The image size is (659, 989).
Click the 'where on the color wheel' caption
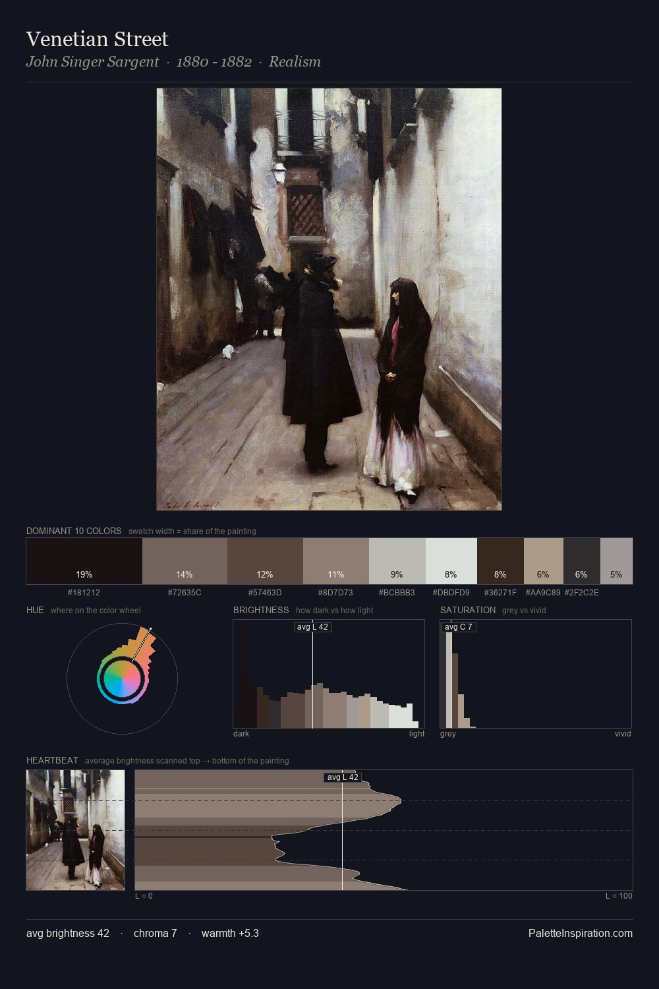click(x=96, y=611)
